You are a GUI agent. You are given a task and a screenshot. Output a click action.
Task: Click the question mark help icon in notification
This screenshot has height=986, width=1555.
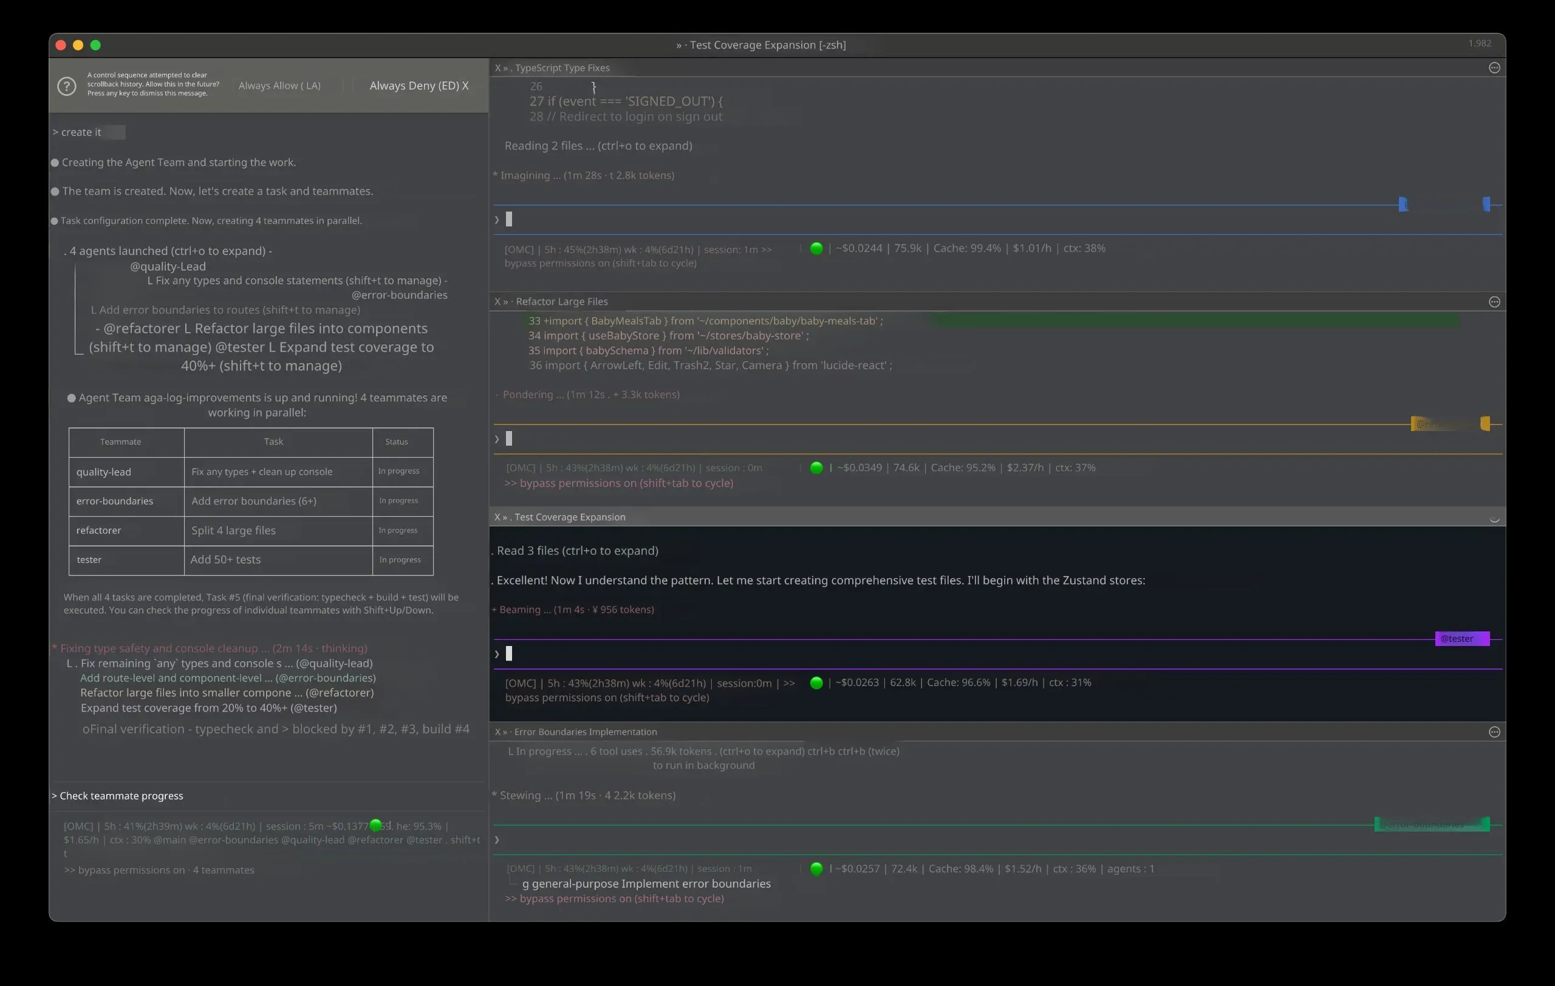coord(67,86)
